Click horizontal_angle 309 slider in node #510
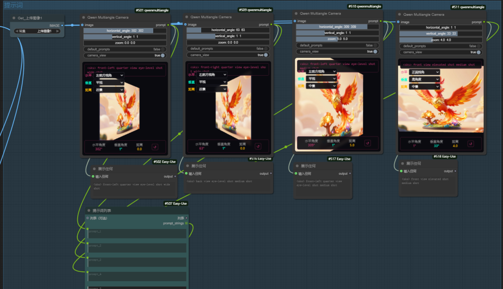503x289 pixels. [337, 27]
